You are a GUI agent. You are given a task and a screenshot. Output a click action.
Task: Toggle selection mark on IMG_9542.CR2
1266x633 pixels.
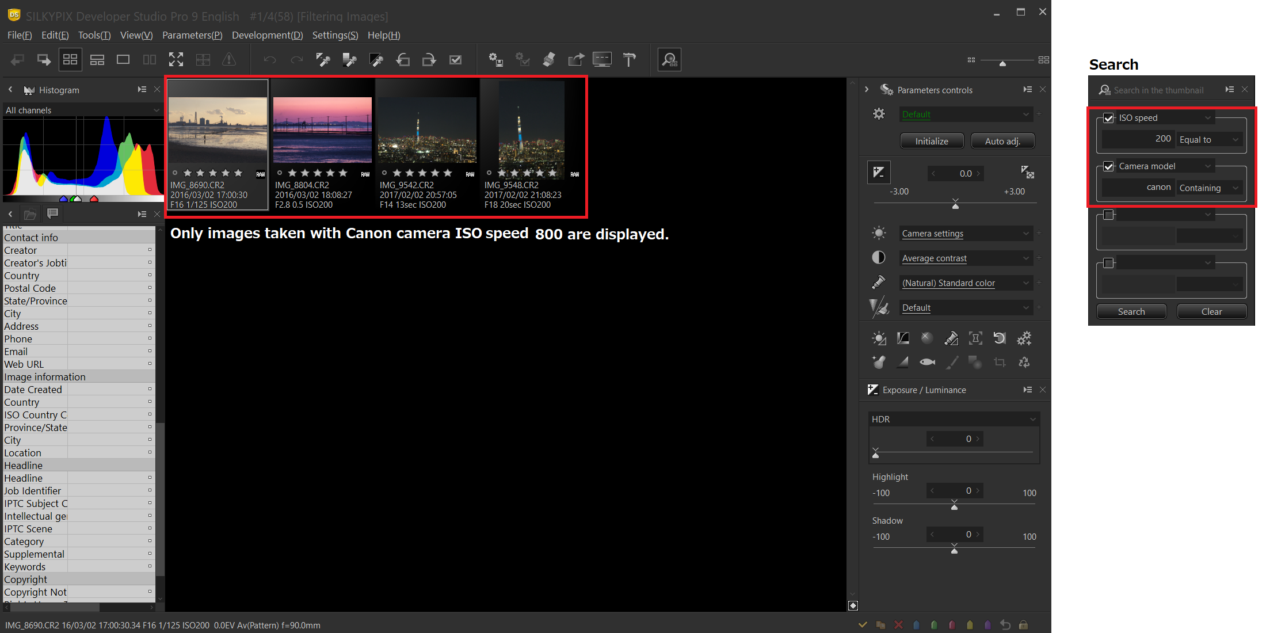coord(384,173)
